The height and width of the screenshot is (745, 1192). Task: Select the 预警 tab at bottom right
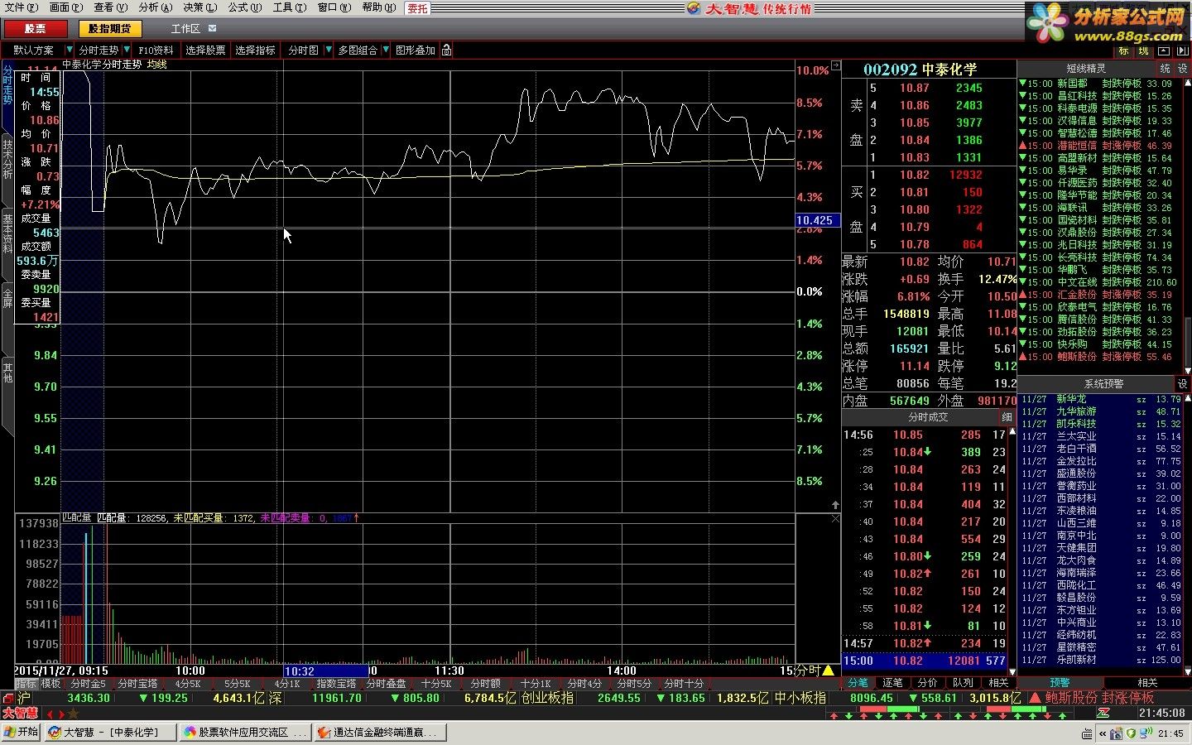[x=1060, y=683]
